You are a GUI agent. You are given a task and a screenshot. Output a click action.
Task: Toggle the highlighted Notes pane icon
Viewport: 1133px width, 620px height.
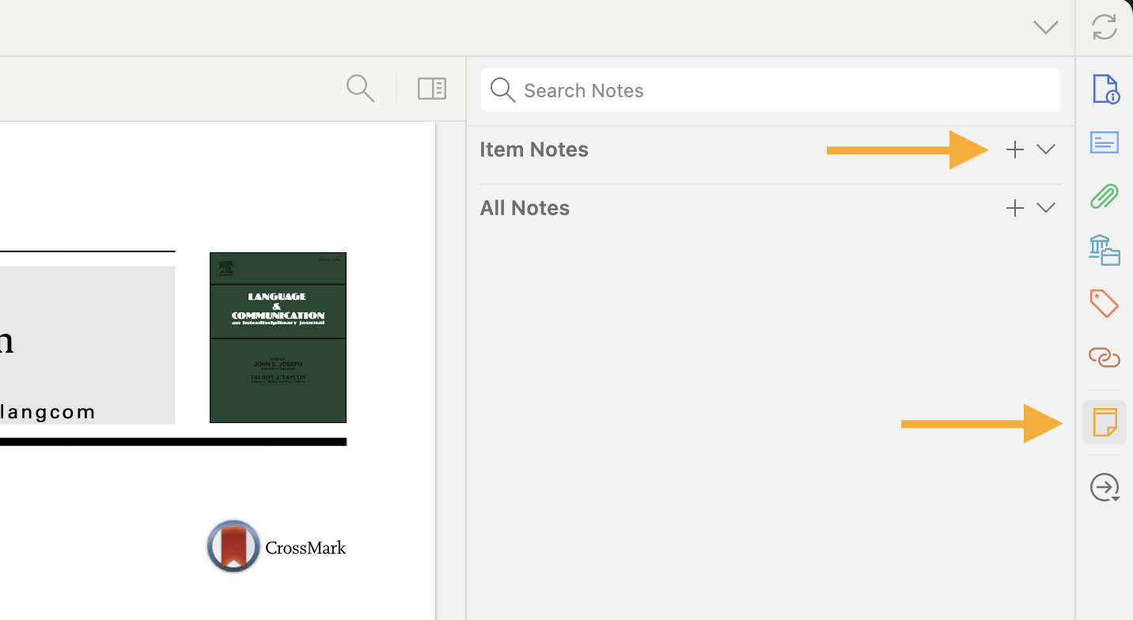click(x=1105, y=422)
